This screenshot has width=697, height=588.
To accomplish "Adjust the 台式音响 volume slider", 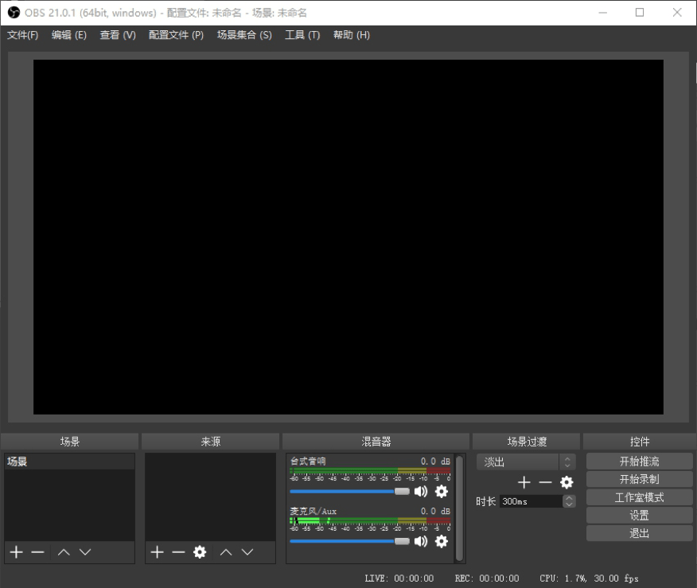I will (x=349, y=491).
